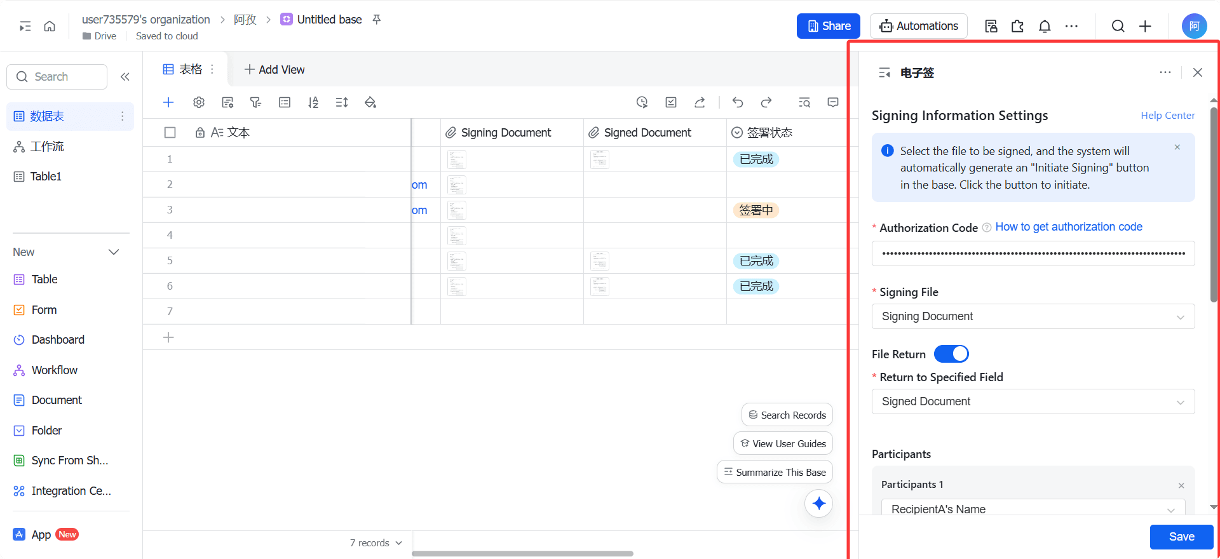Collapse the left sidebar panel
The width and height of the screenshot is (1220, 559).
click(x=125, y=77)
